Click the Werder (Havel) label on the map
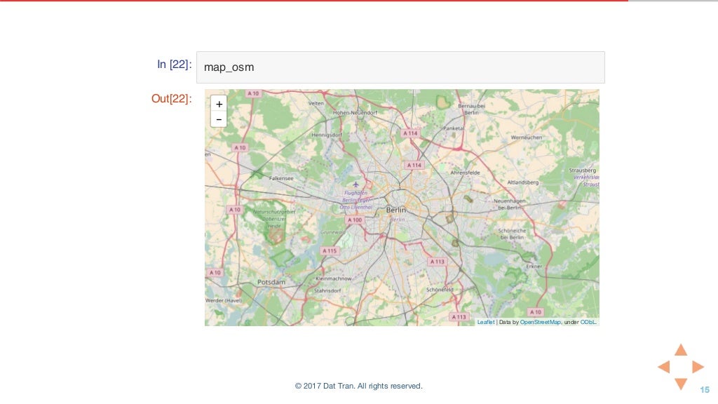718x404 pixels. pyautogui.click(x=224, y=300)
